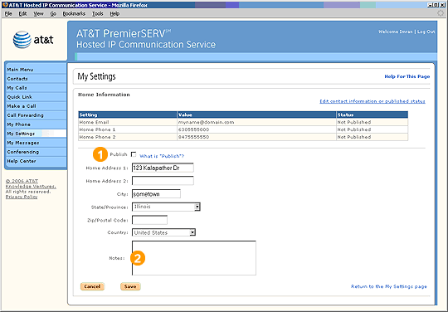Click the Home Address 2 field
The height and width of the screenshot is (312, 448).
163,181
